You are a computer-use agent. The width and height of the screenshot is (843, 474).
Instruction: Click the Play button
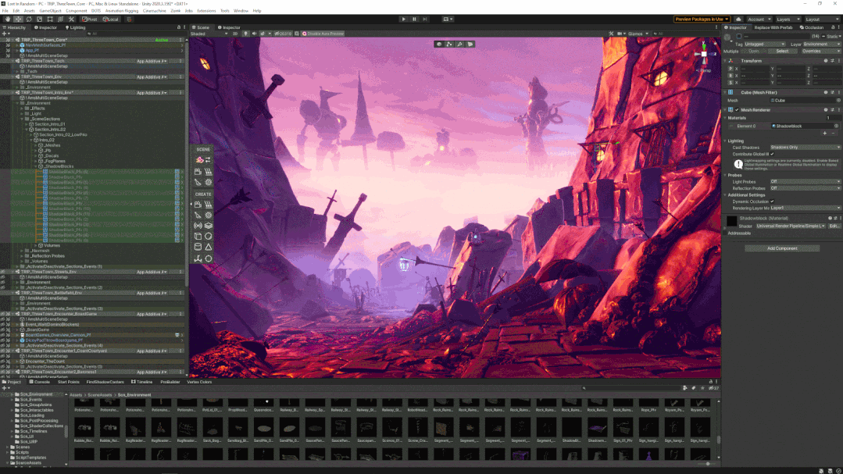pos(404,20)
